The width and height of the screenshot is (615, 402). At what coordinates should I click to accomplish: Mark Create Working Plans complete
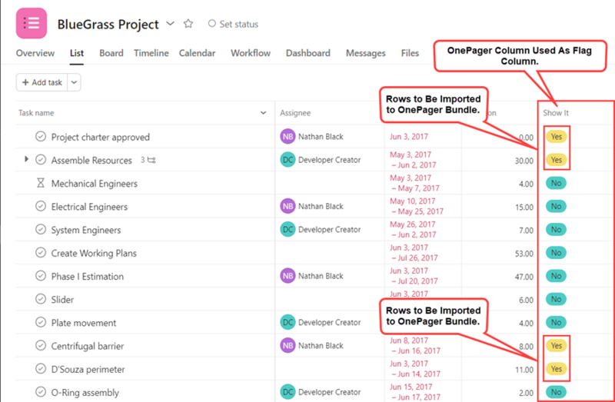(x=41, y=253)
